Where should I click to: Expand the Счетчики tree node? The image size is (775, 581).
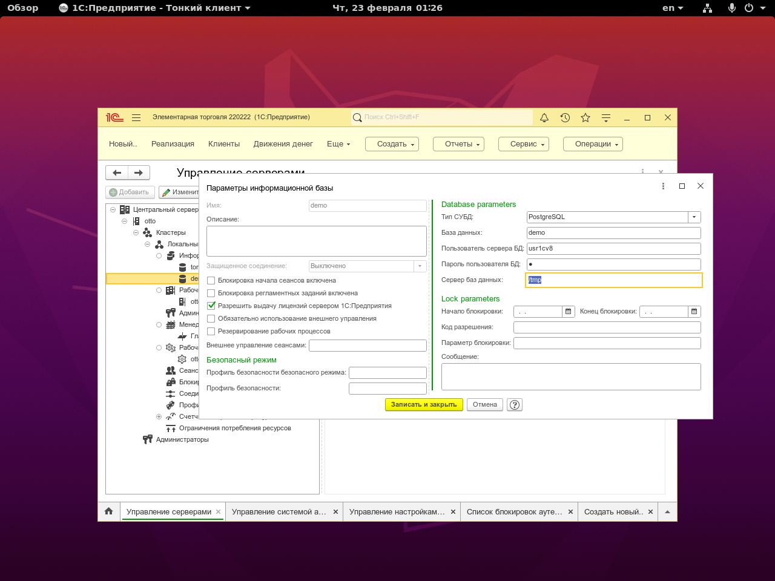[x=159, y=416]
